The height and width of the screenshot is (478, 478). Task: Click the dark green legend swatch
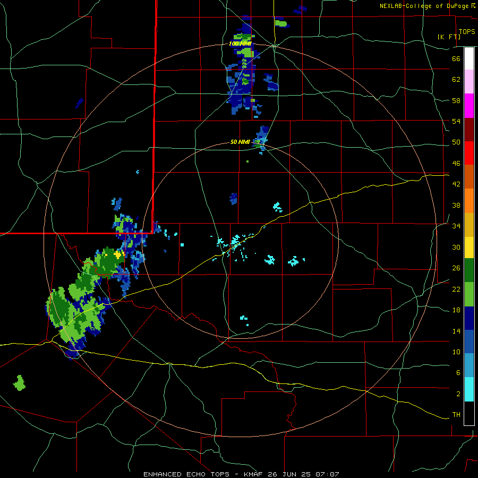[469, 270]
